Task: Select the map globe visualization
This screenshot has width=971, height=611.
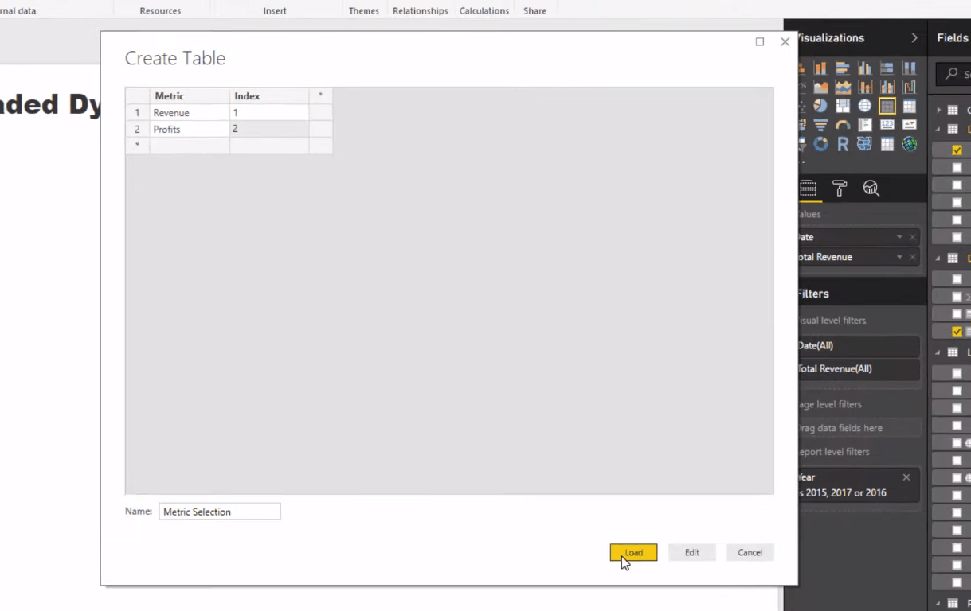Action: (x=865, y=106)
